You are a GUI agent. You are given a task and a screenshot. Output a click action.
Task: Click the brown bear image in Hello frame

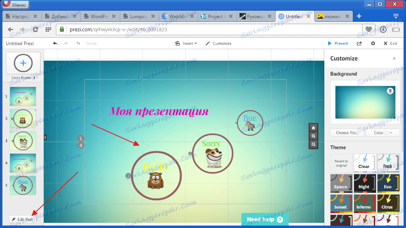(155, 180)
